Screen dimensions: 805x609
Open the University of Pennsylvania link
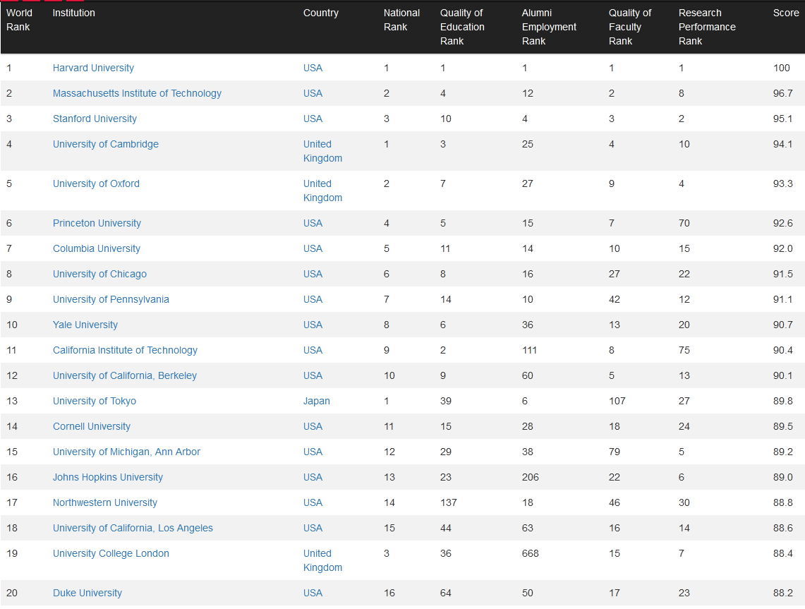click(111, 299)
